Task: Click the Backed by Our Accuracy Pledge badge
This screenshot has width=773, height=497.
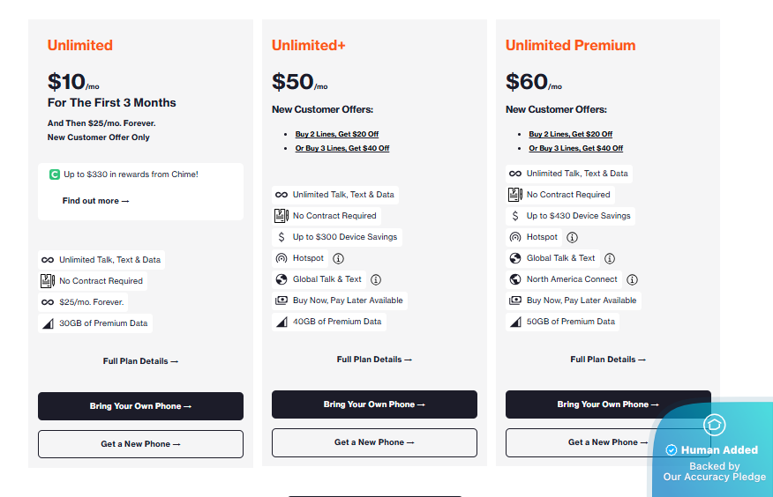Action: [x=714, y=472]
